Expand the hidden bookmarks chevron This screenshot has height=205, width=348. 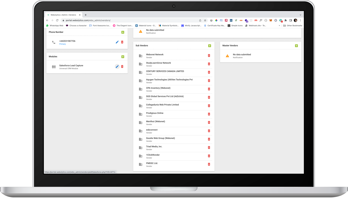pos(279,25)
